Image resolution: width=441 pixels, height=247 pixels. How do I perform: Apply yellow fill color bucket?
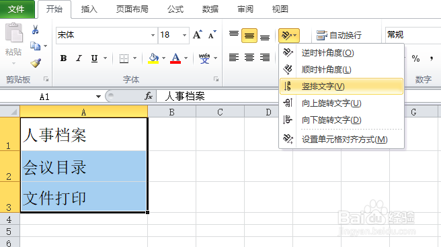(x=153, y=58)
